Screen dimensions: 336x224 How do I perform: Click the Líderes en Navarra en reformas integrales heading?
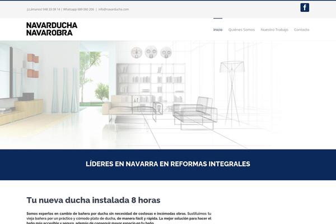click(x=168, y=164)
